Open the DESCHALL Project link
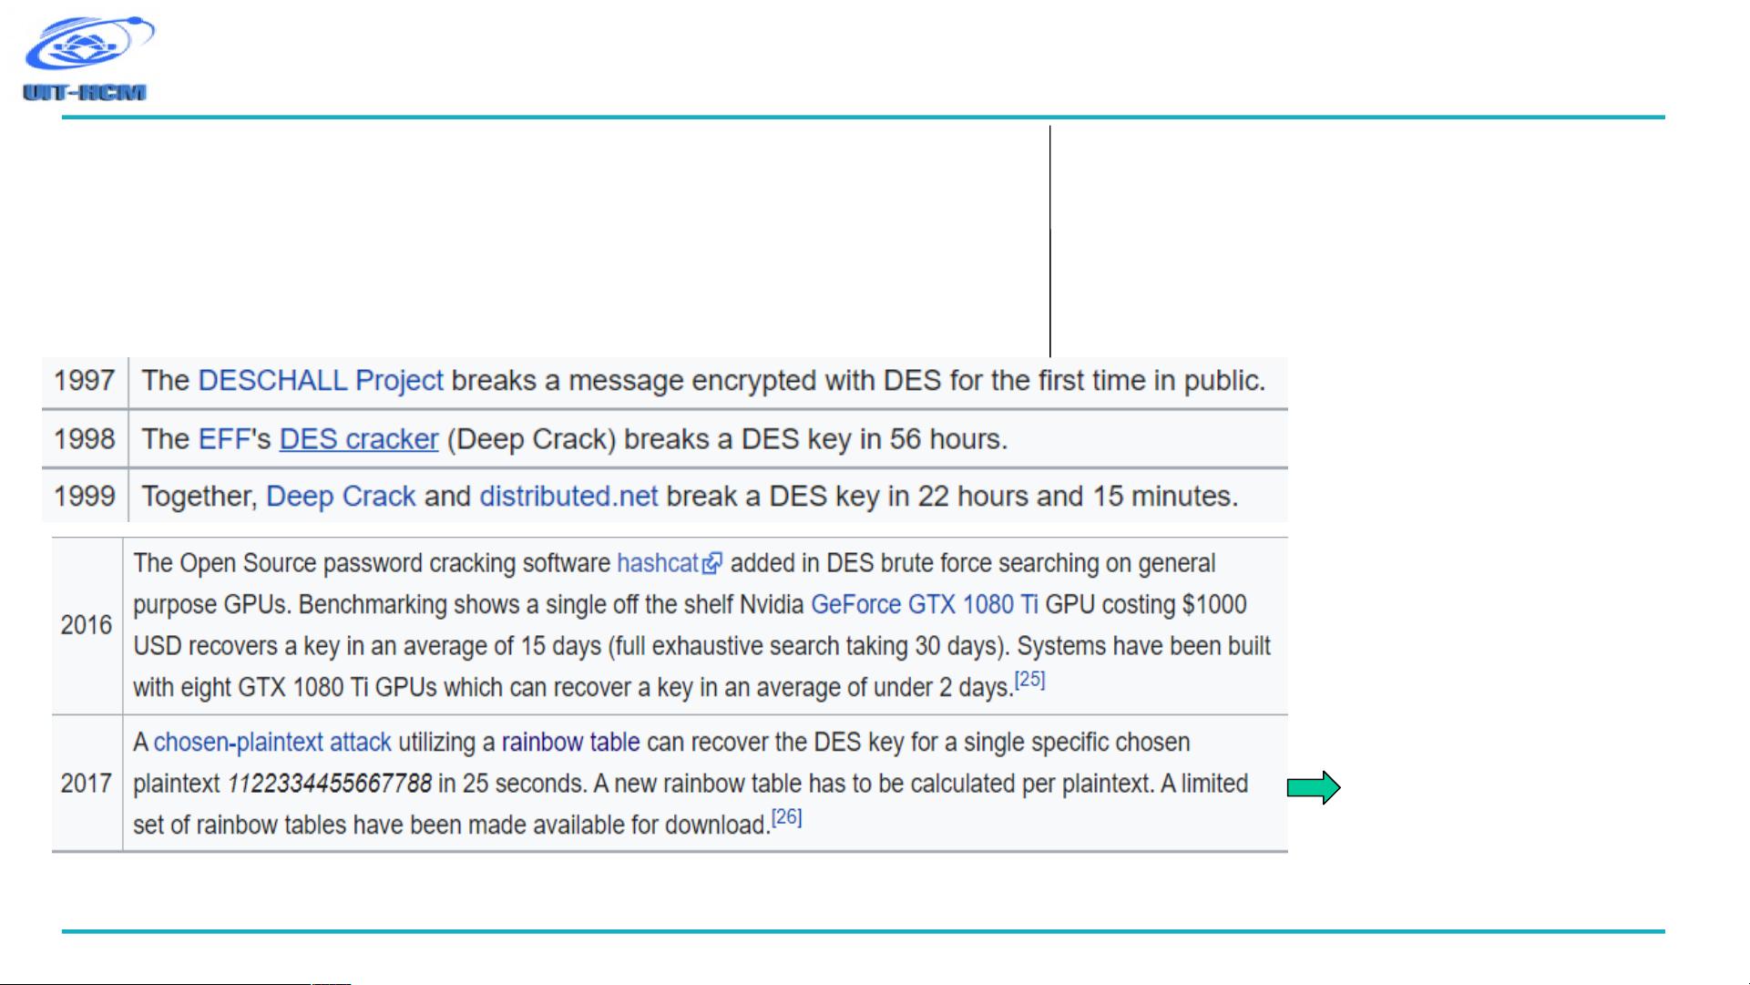The height and width of the screenshot is (985, 1750). coord(321,381)
